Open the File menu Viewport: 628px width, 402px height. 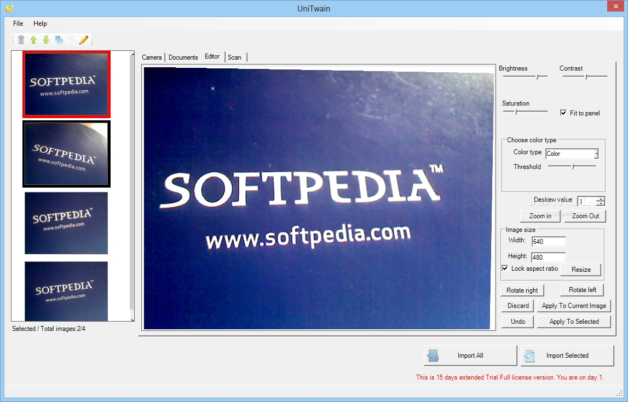click(x=18, y=23)
